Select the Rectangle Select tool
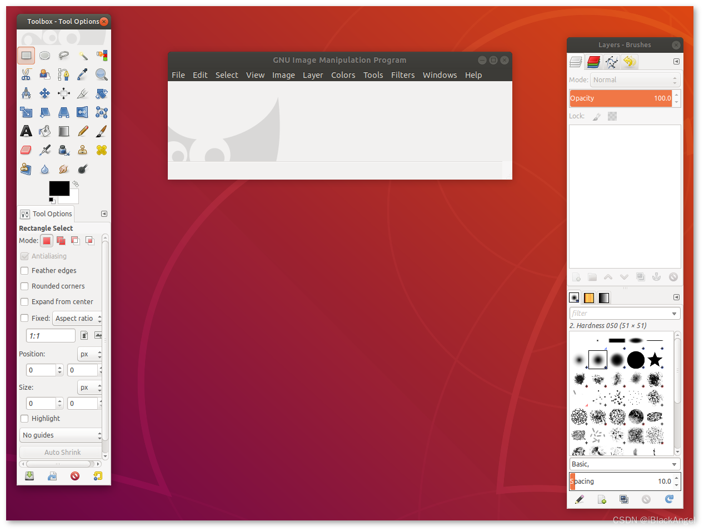 click(x=26, y=56)
